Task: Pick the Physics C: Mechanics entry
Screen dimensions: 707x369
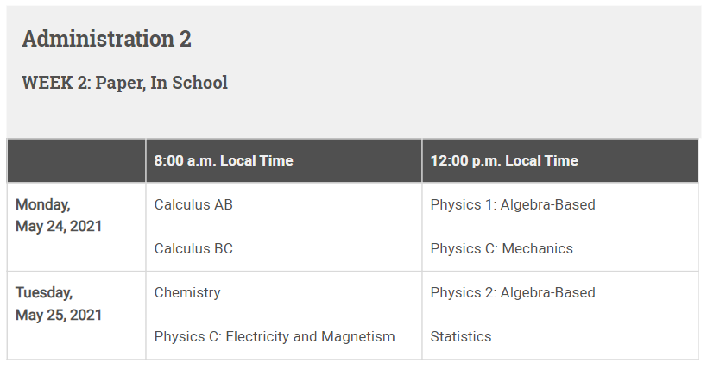Action: coord(502,249)
